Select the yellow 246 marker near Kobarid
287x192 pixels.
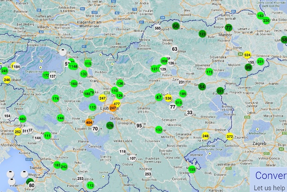7,80
